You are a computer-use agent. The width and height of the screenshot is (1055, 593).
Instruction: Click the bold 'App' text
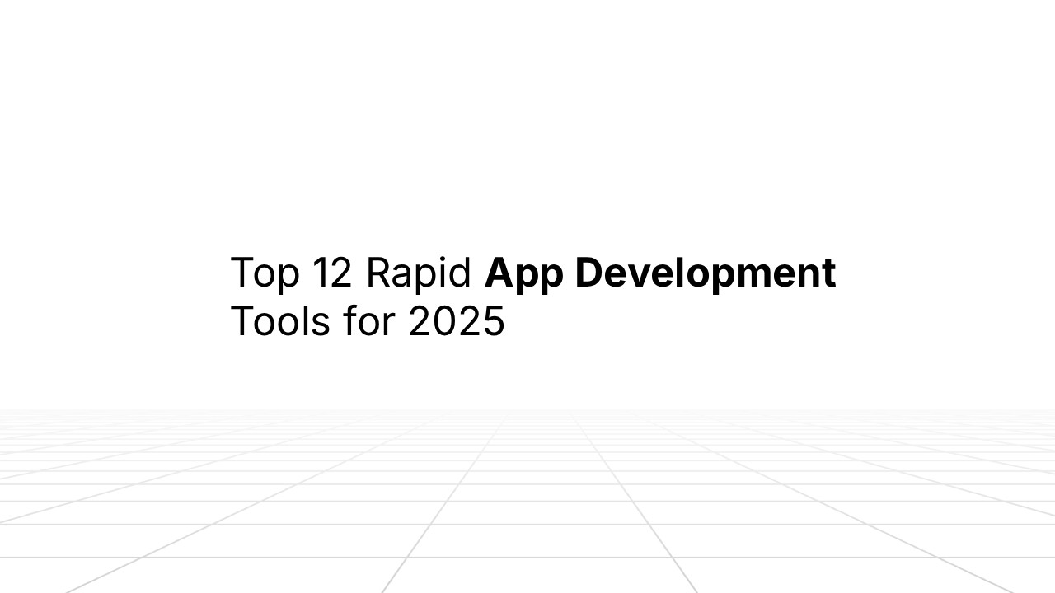(x=523, y=272)
